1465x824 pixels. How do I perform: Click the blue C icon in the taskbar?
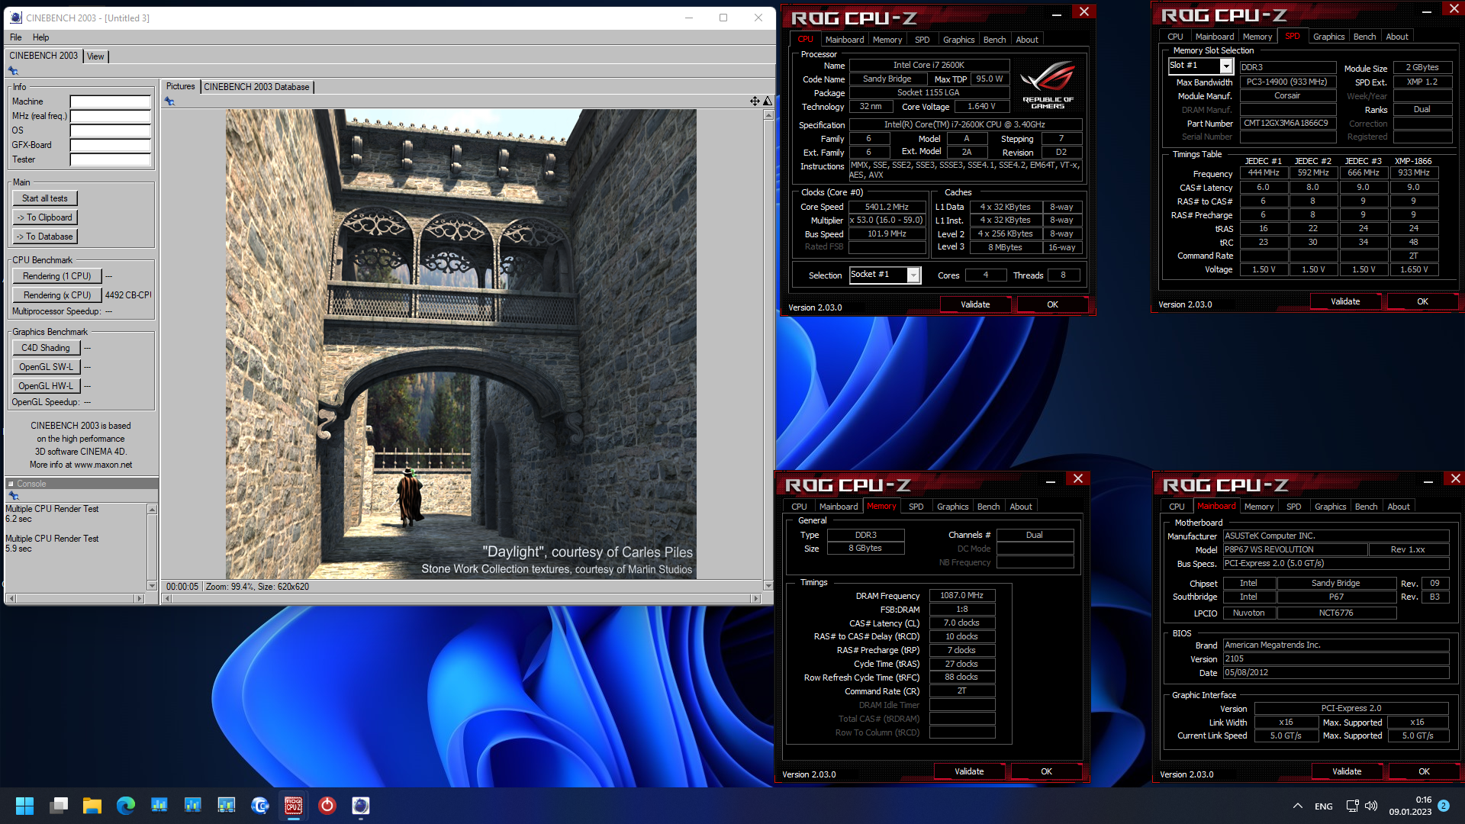260,806
